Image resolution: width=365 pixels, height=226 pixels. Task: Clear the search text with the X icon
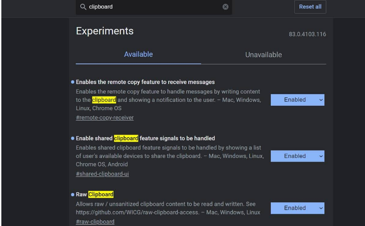pyautogui.click(x=225, y=7)
